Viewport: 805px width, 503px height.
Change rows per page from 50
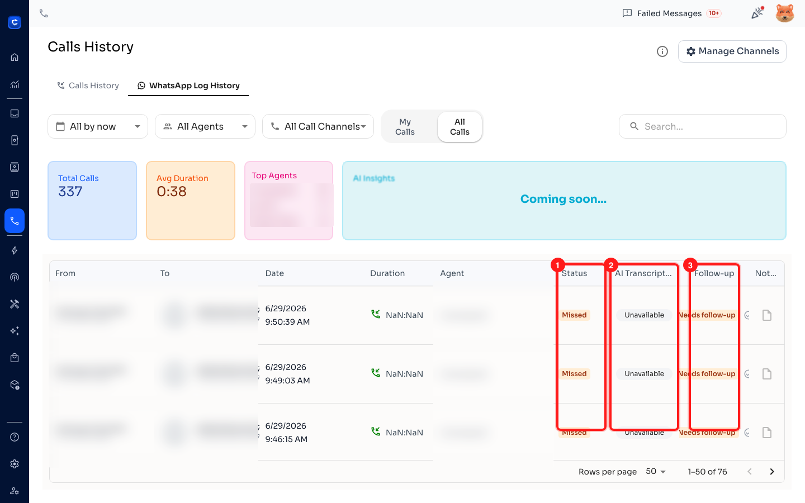coord(656,472)
